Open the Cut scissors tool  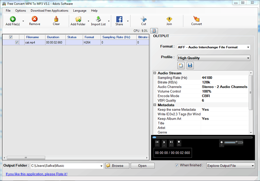[144, 19]
